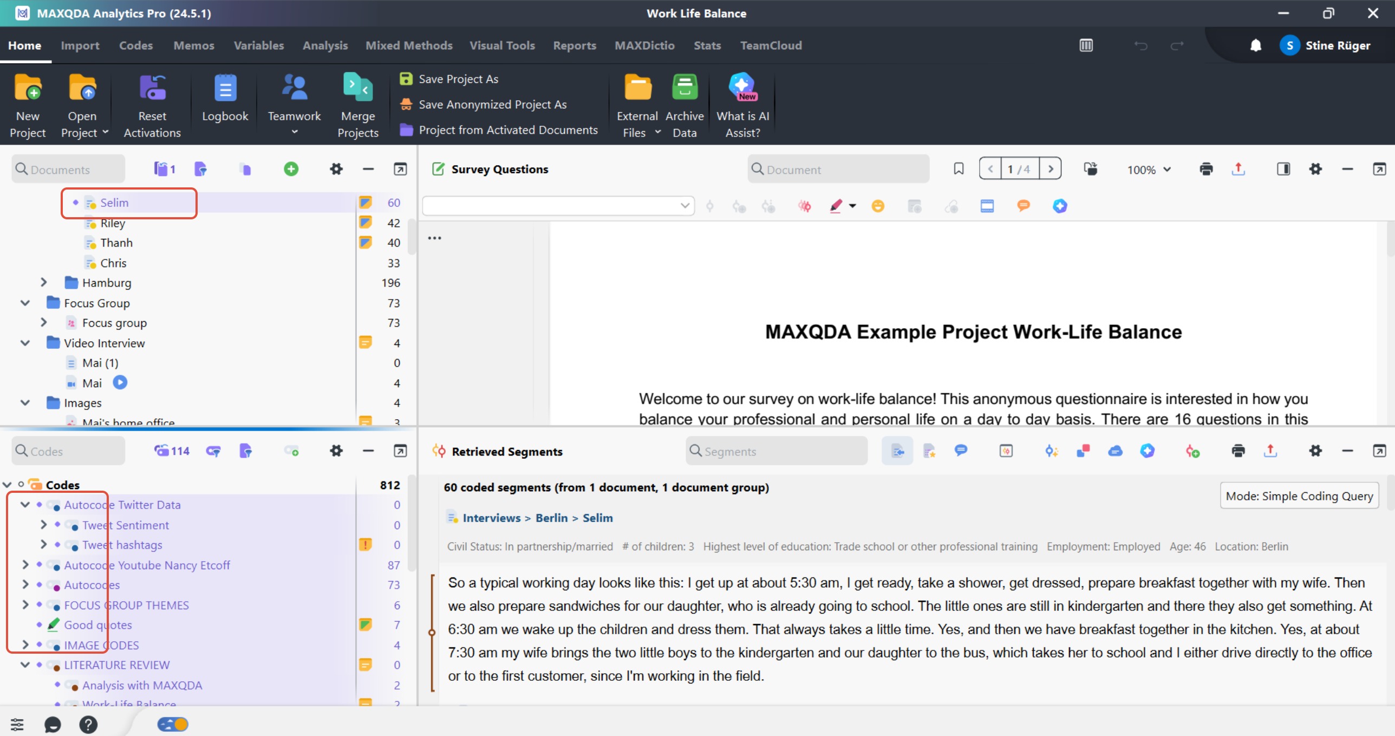The height and width of the screenshot is (736, 1395).
Task: Open the Codes panel settings gear
Action: tap(336, 451)
